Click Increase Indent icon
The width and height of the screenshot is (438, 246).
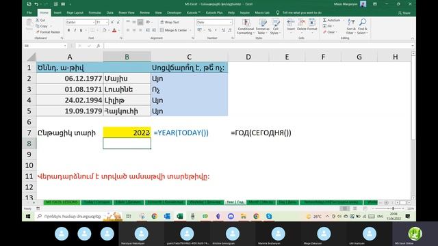point(153,30)
